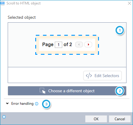Click the numbered callout badge 1
This screenshot has width=133, height=125.
pos(120,30)
